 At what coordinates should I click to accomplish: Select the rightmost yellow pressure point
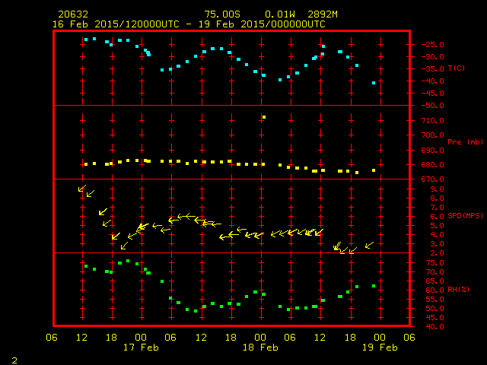374,170
